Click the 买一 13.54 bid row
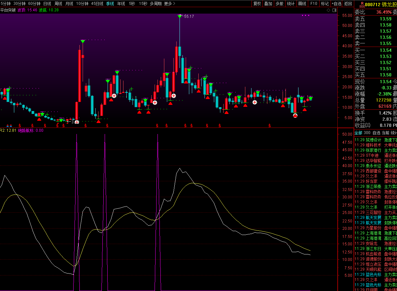The height and width of the screenshot is (291, 397). click(375, 50)
